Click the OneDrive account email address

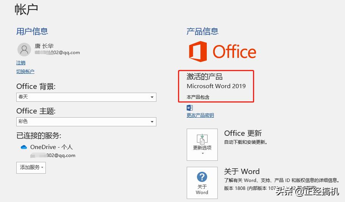[x=53, y=155]
